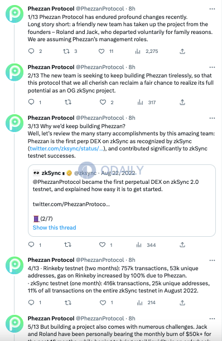Retweet the 2/13 tweet
This screenshot has width=222, height=341.
(x=68, y=102)
